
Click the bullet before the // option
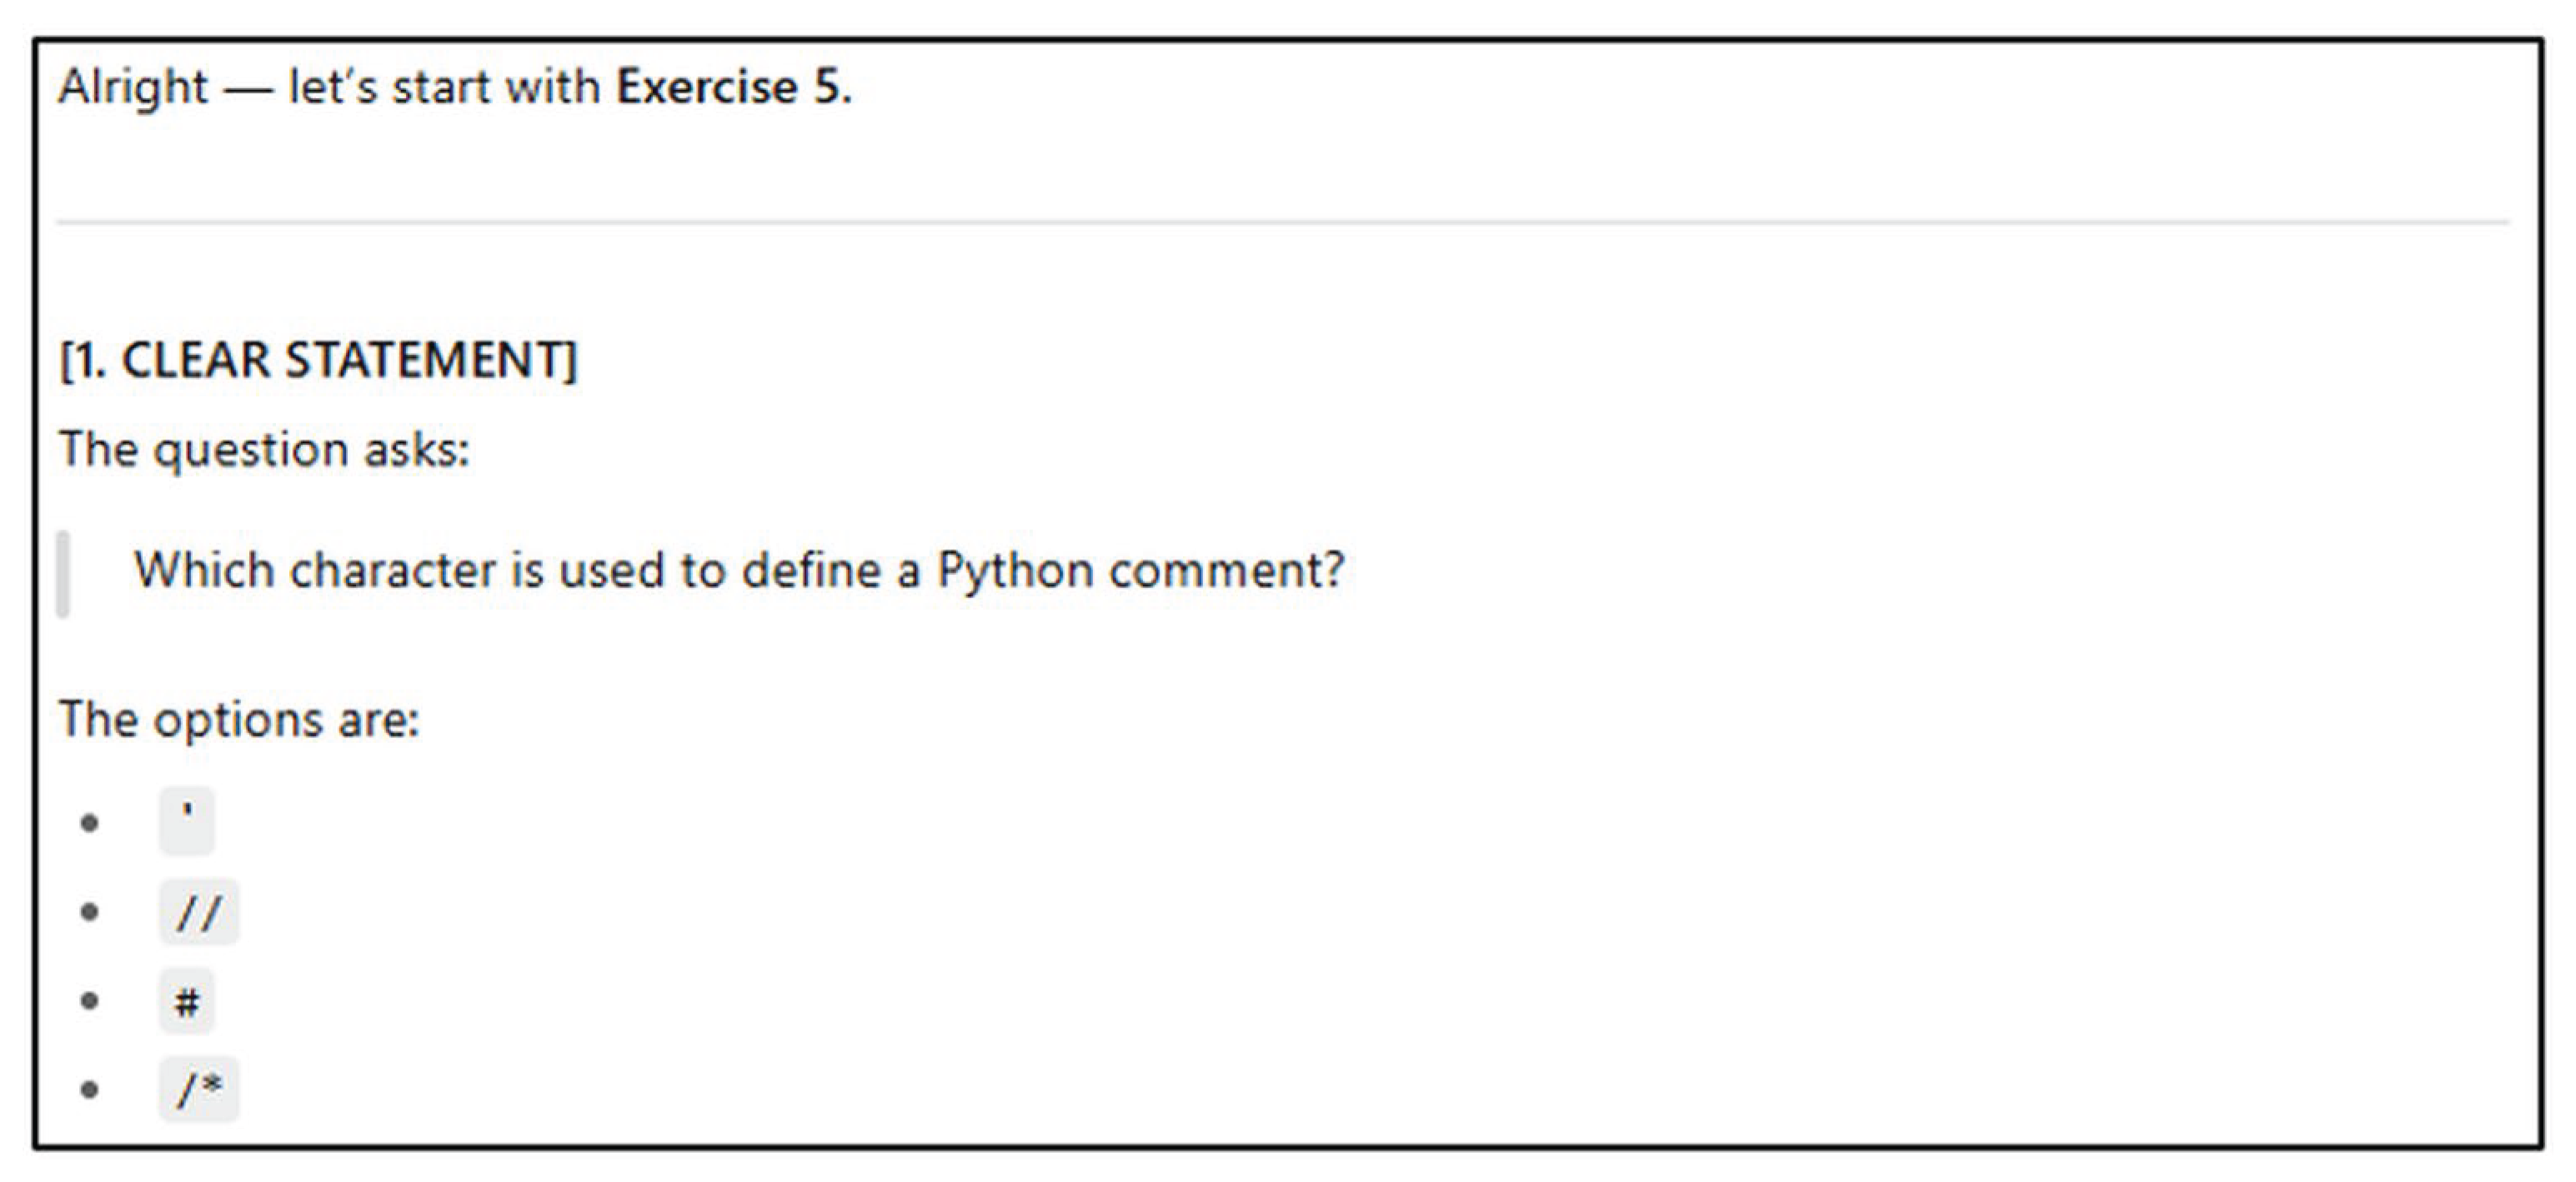point(90,911)
